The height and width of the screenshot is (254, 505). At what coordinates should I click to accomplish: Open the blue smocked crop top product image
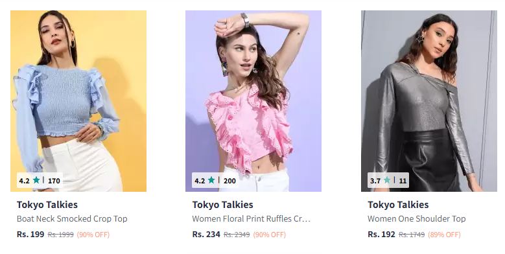(78, 101)
